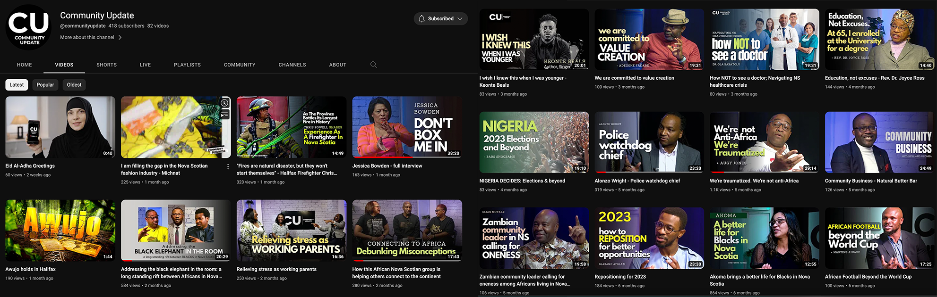Click the Watch later clock icon on Michnat thumbnail
Viewport: 937px width, 297px height.
(x=224, y=103)
